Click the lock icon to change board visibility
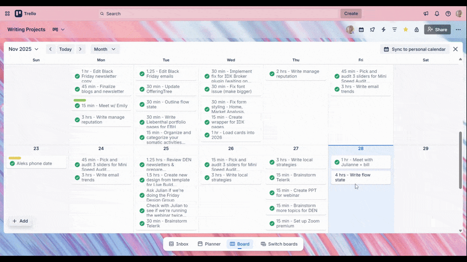 [416, 29]
